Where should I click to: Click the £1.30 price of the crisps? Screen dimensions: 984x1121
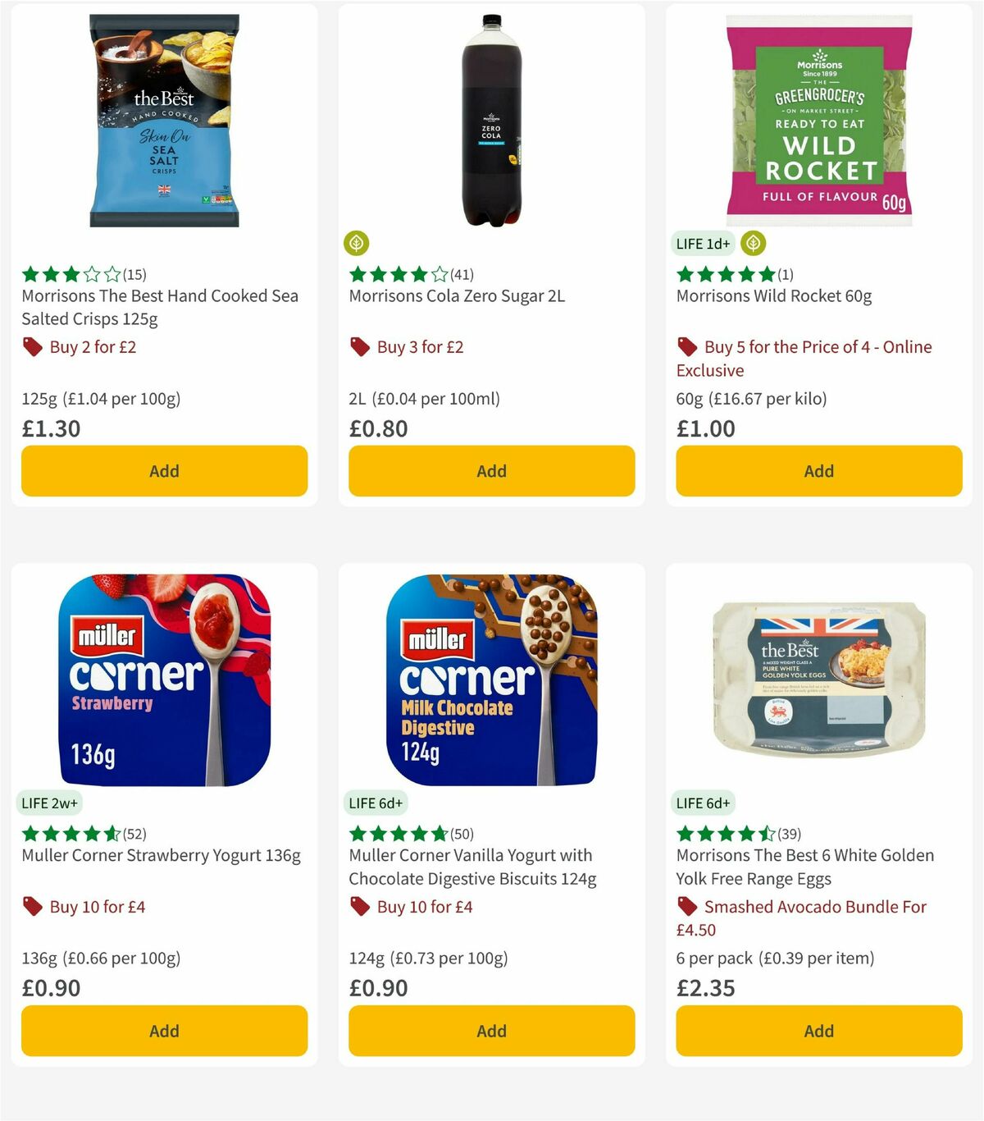(50, 428)
